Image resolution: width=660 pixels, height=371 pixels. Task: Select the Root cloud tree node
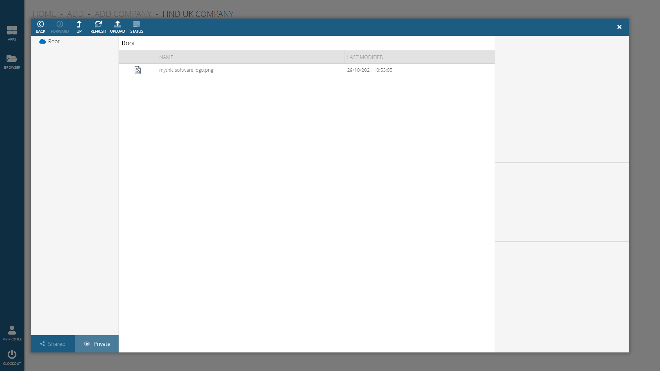pyautogui.click(x=54, y=41)
